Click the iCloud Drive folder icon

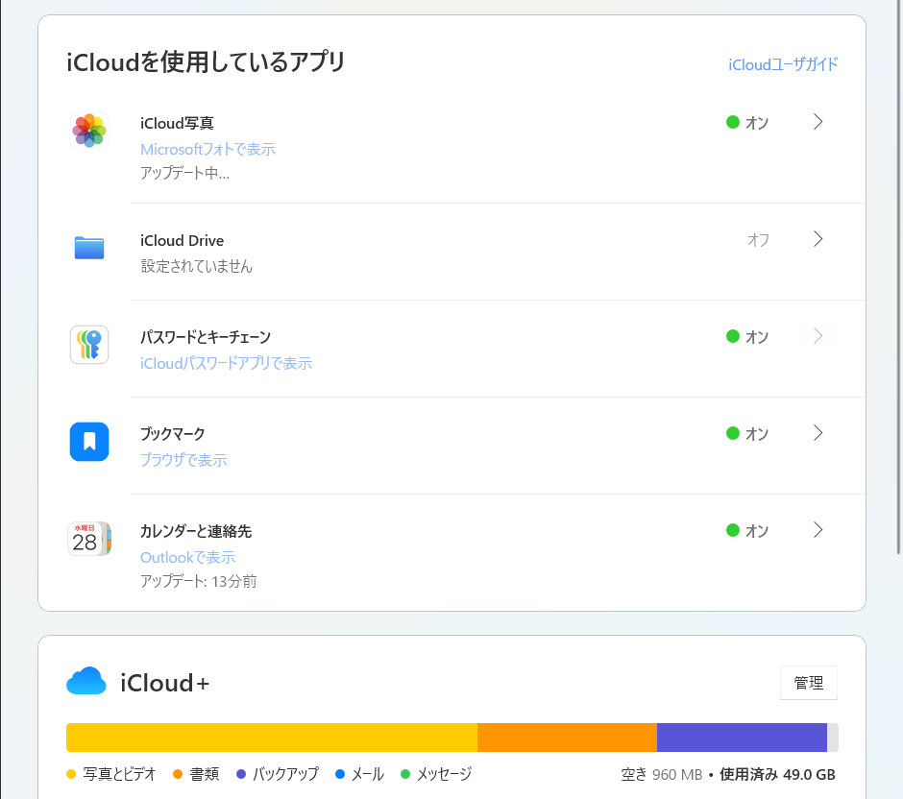(89, 247)
